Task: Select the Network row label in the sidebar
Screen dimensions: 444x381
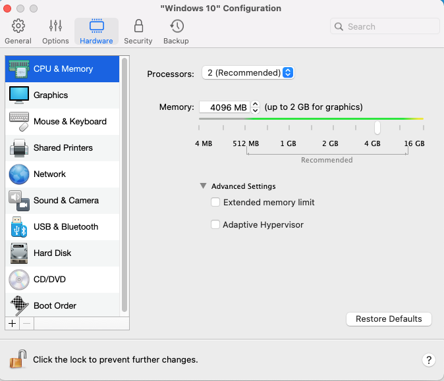Action: [49, 174]
